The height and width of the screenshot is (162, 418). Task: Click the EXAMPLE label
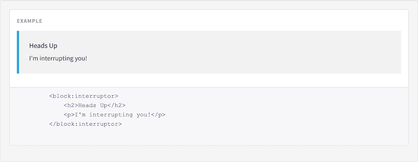click(x=29, y=21)
